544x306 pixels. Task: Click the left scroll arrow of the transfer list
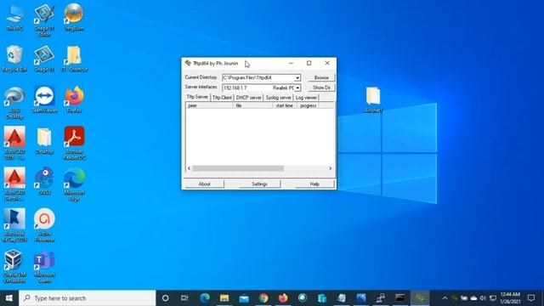(x=189, y=168)
